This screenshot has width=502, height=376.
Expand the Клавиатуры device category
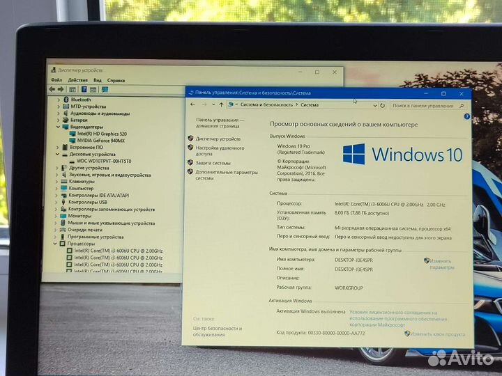(x=58, y=181)
